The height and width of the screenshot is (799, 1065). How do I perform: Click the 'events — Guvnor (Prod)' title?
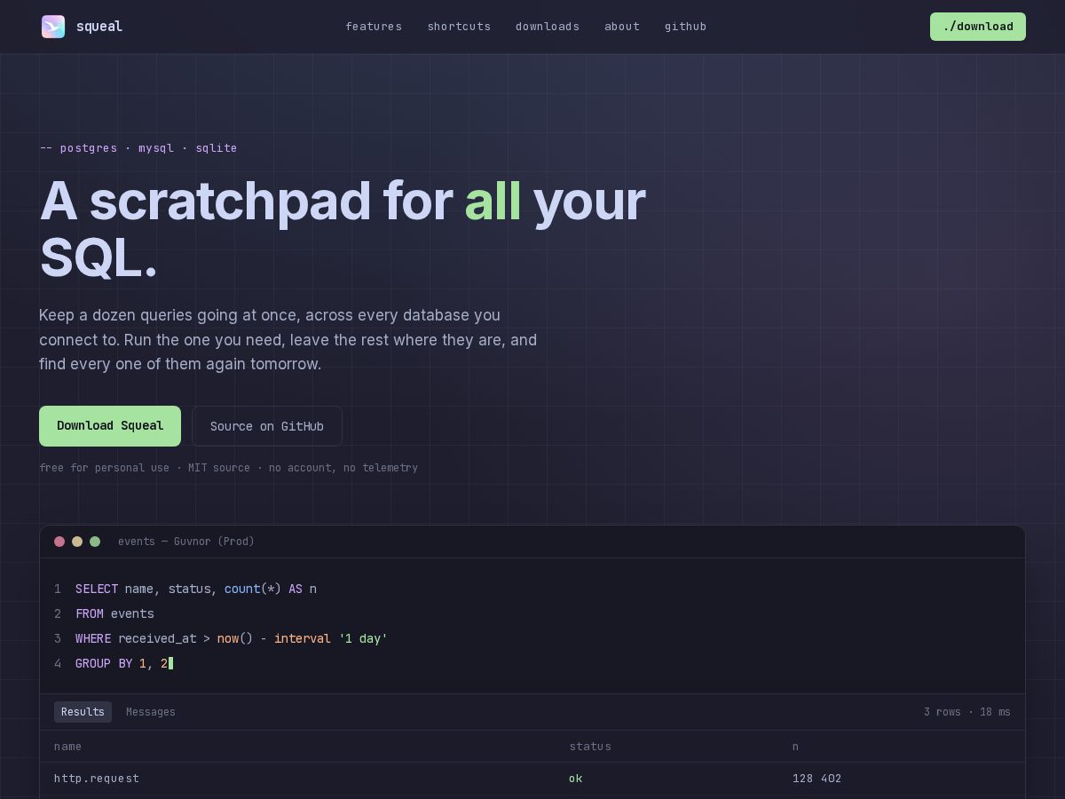point(186,542)
